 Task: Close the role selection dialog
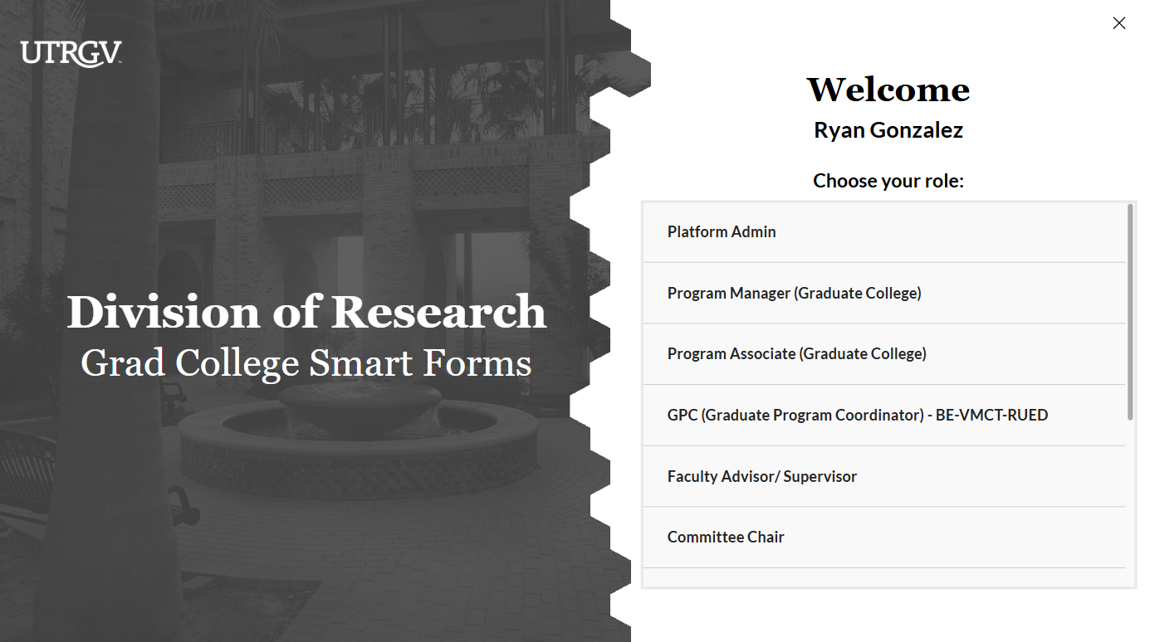1118,23
